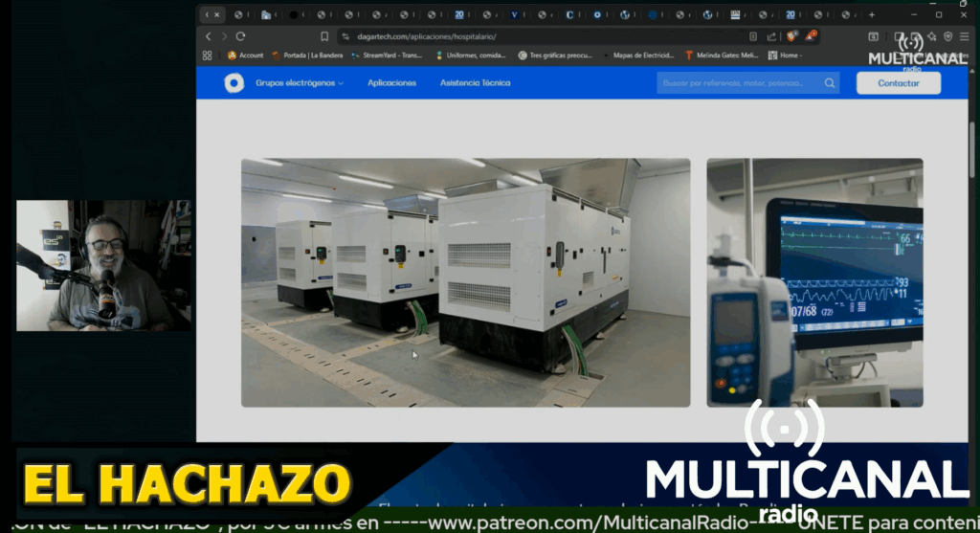Screen dimensions: 980x533
Task: Click the generator room photo
Action: click(x=465, y=282)
